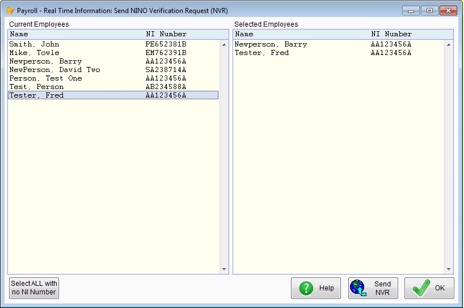Select Newperson, Barry in Current Employees list
The image size is (464, 308).
(x=113, y=61)
